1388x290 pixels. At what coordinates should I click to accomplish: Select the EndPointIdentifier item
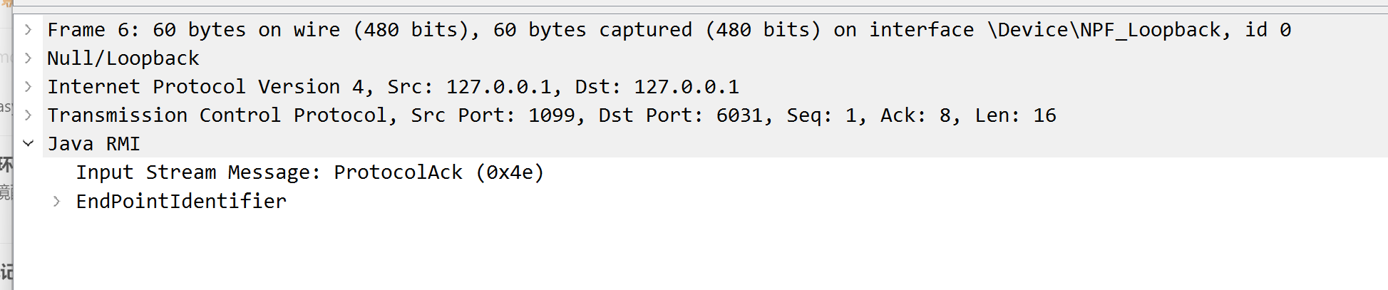point(181,201)
